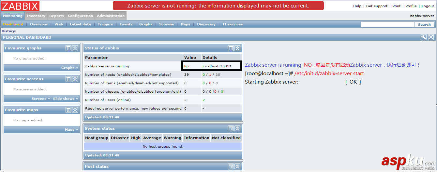Open the Events submenu item
Screen dimensions: 437x172
pos(126,24)
